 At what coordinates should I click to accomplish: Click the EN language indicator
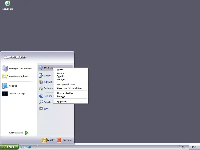(183, 147)
